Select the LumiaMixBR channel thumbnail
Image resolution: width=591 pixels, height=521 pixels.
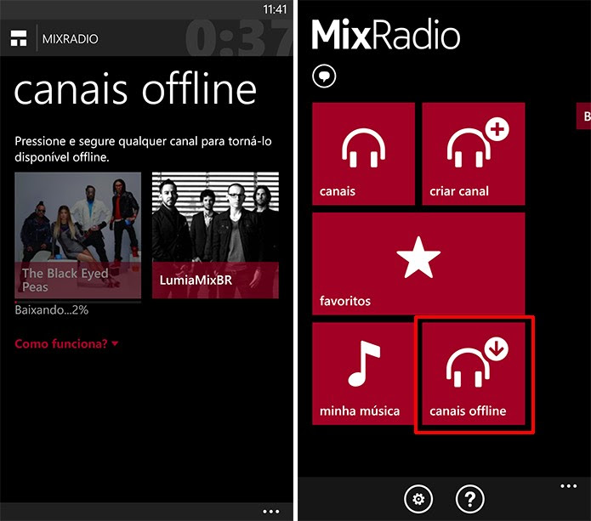[x=215, y=235]
